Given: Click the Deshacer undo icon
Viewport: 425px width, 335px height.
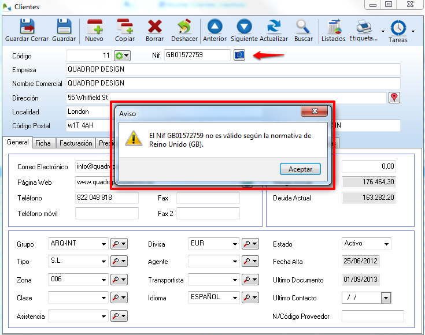Looking at the screenshot, I should (184, 27).
